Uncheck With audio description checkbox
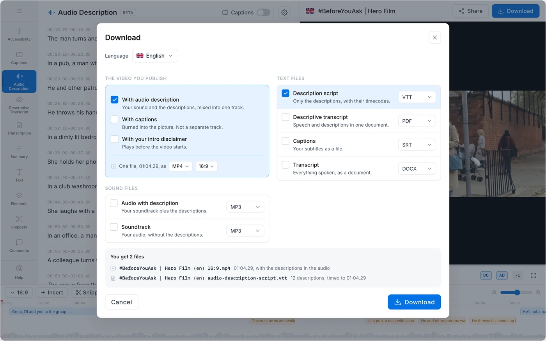This screenshot has width=546, height=341. click(114, 99)
